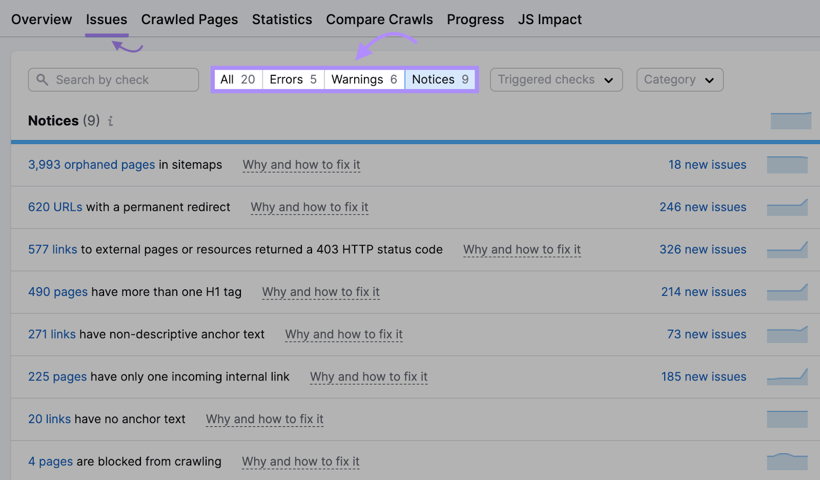Screen dimensions: 820x480
Task: Select the Errors filter tab
Action: [293, 79]
